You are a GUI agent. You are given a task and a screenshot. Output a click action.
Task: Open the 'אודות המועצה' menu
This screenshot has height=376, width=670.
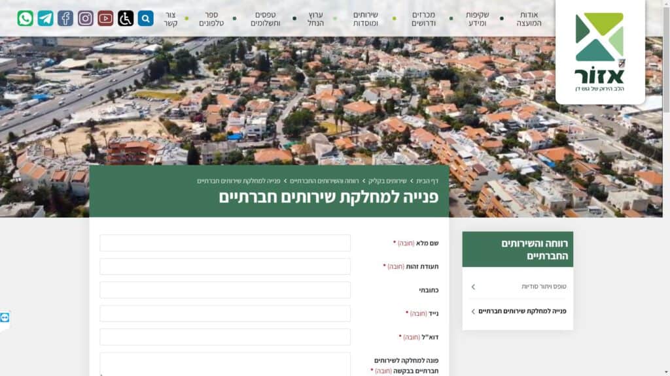point(528,18)
